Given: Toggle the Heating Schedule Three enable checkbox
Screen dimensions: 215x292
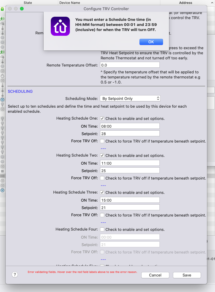Looking at the screenshot, I should coord(102,192).
